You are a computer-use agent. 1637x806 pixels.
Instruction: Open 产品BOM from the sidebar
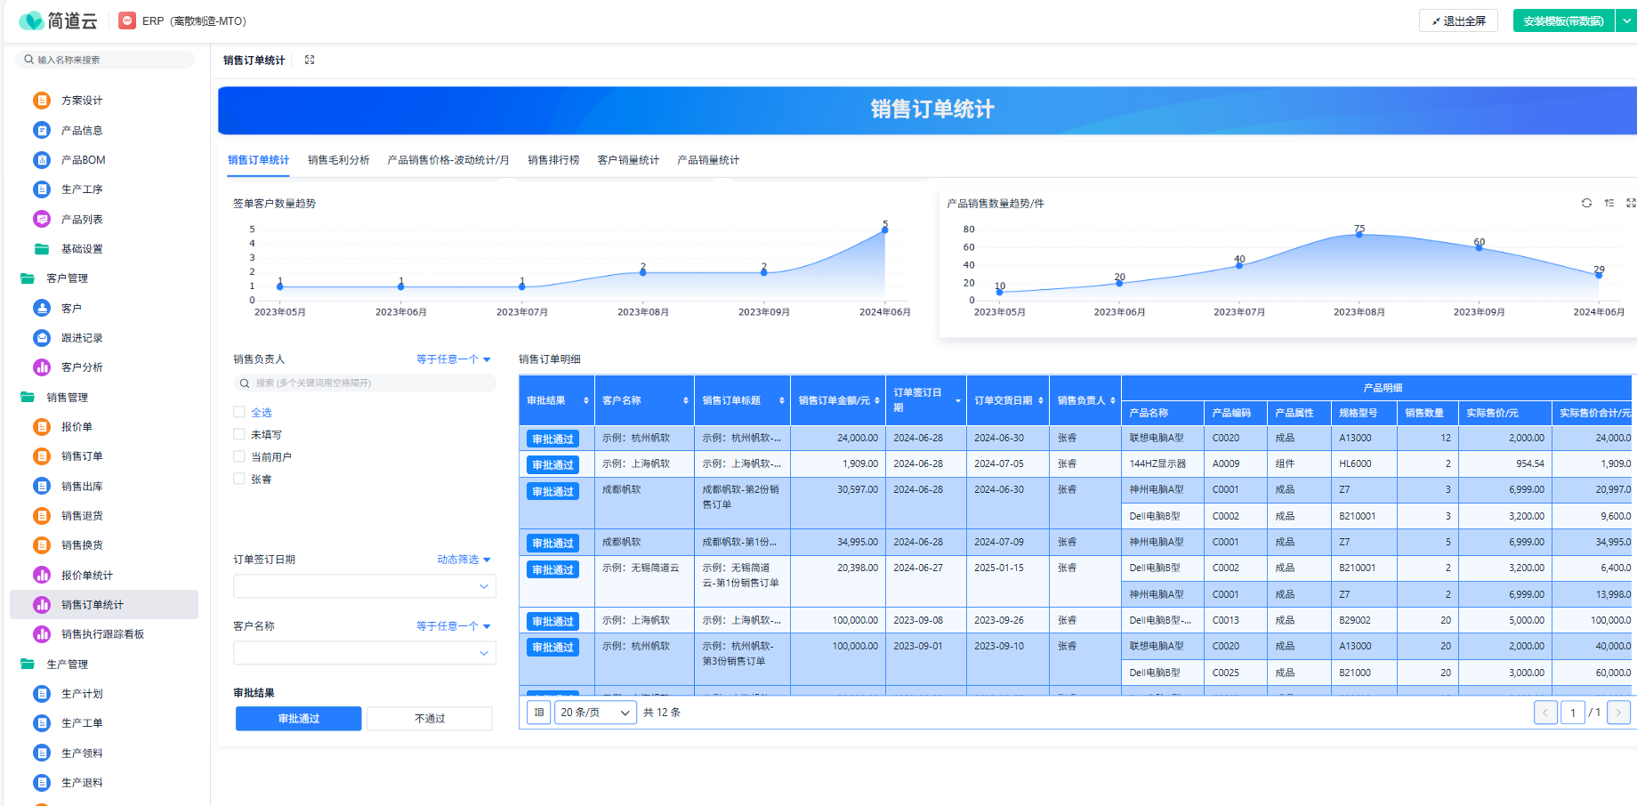pyautogui.click(x=83, y=160)
